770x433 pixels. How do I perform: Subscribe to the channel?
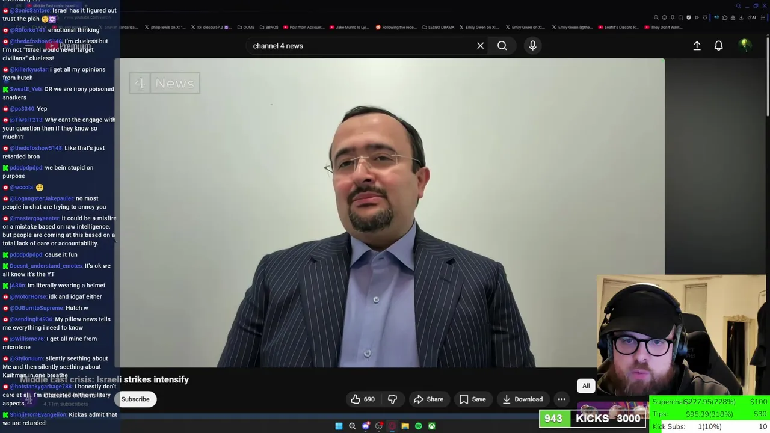click(x=135, y=399)
